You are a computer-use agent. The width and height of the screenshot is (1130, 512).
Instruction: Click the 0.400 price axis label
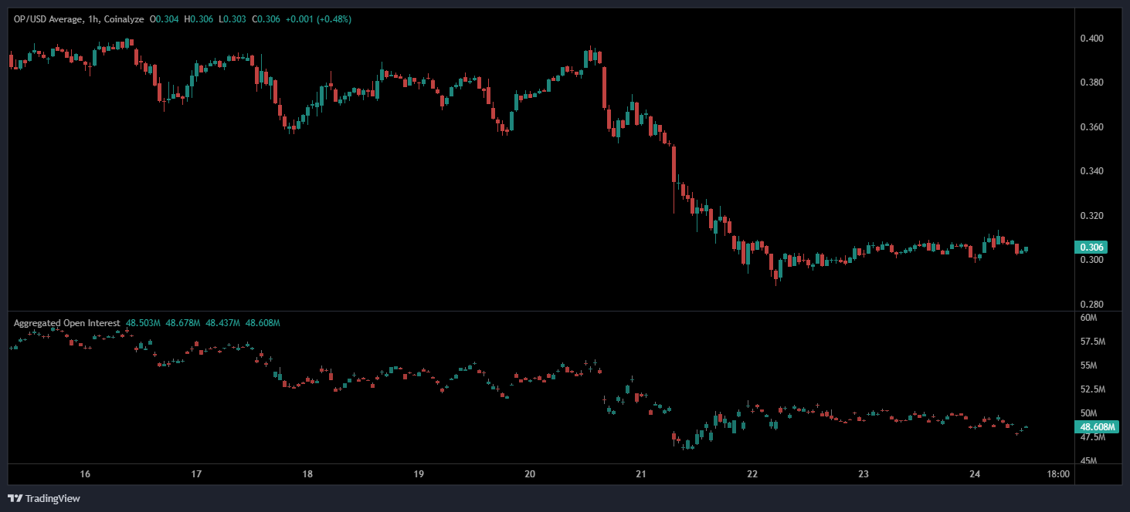[1091, 39]
